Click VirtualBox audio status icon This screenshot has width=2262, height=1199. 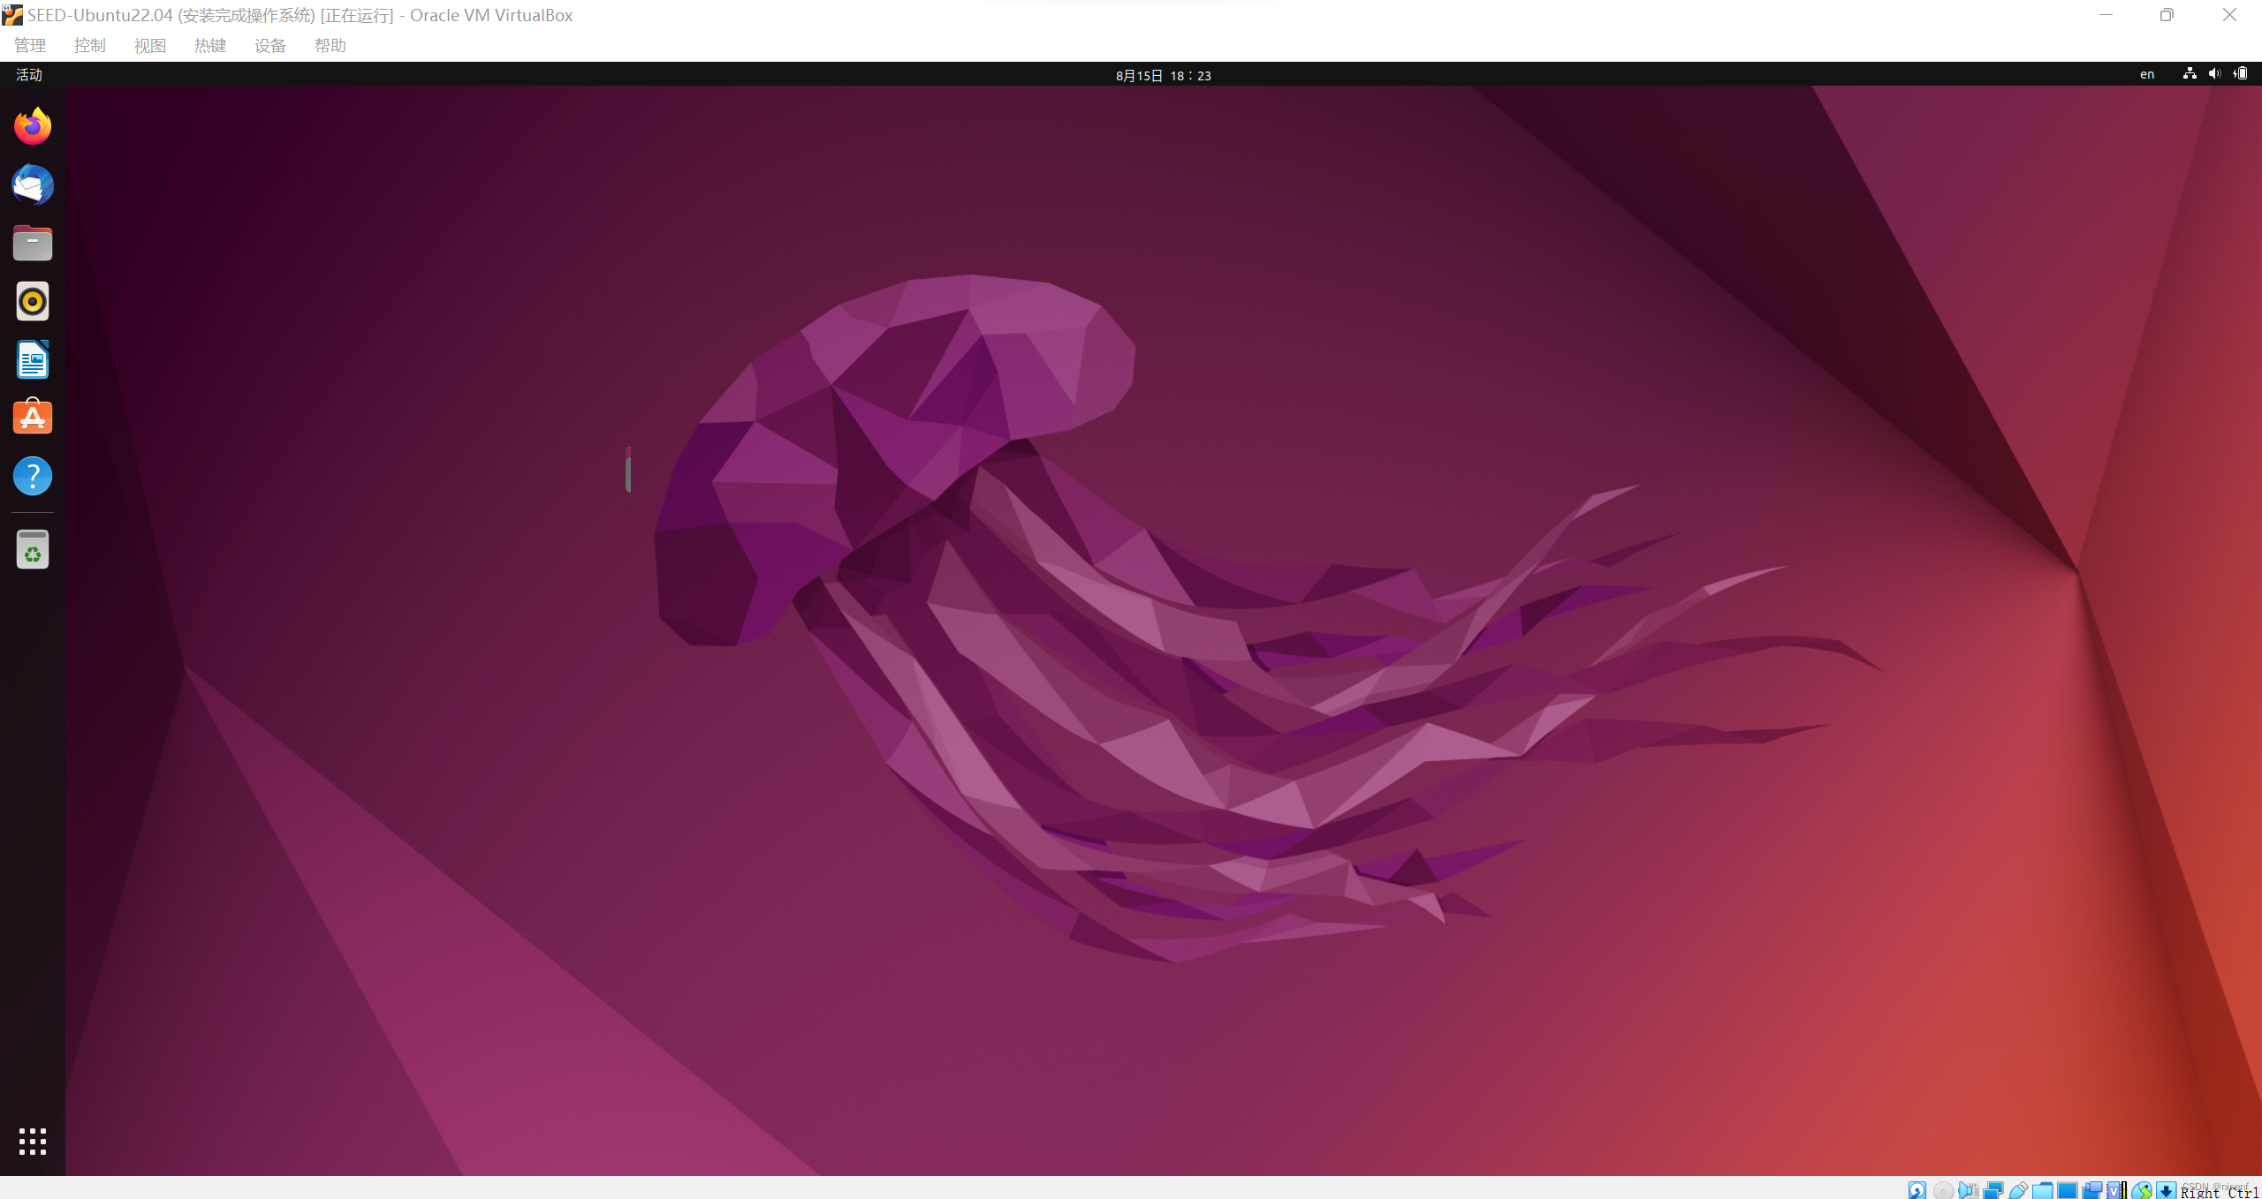tap(1969, 1190)
